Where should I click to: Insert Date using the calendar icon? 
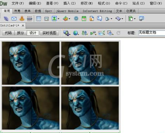84,18
